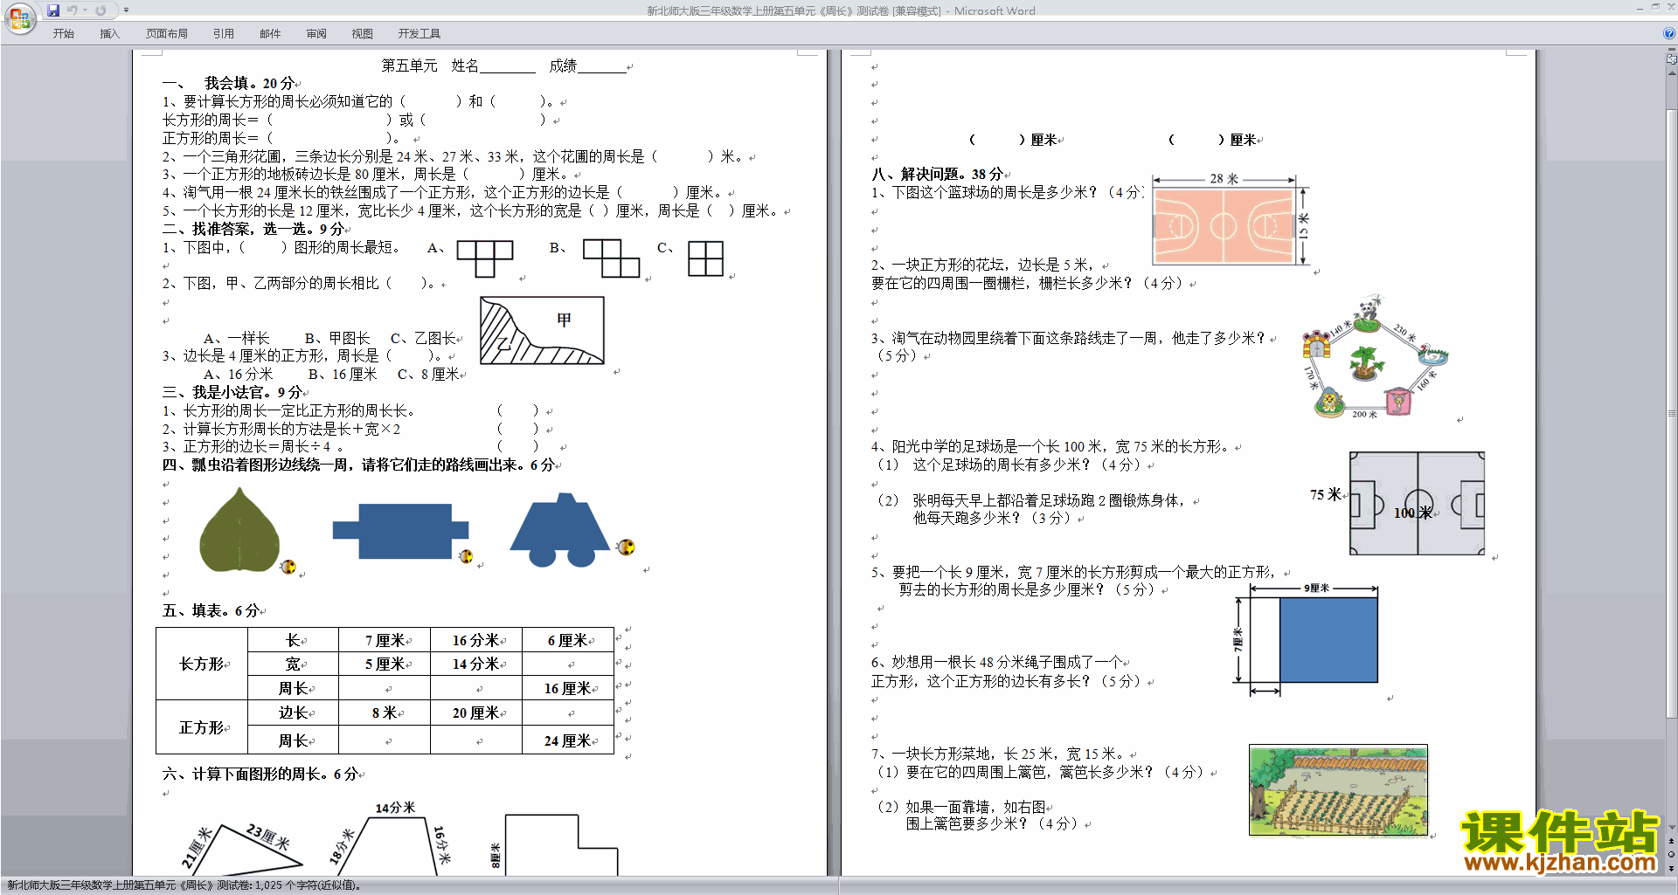1678x895 pixels.
Task: Open Customize Quick Access Toolbar dropdown
Action: coord(126,10)
